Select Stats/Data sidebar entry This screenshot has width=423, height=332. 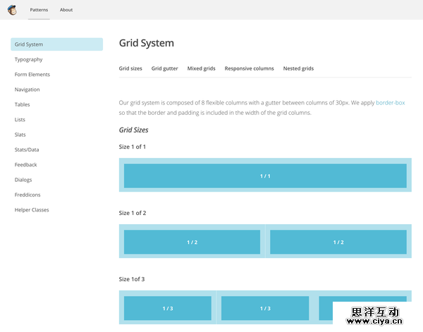pyautogui.click(x=27, y=149)
